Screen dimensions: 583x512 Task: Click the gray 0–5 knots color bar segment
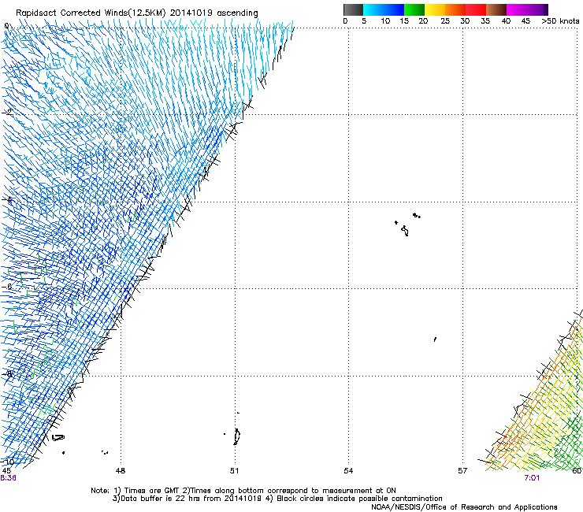point(353,9)
